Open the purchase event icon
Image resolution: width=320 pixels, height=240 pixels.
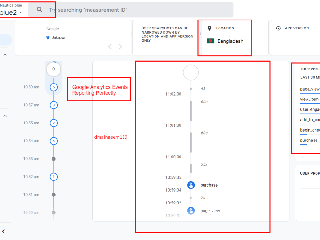click(x=191, y=185)
